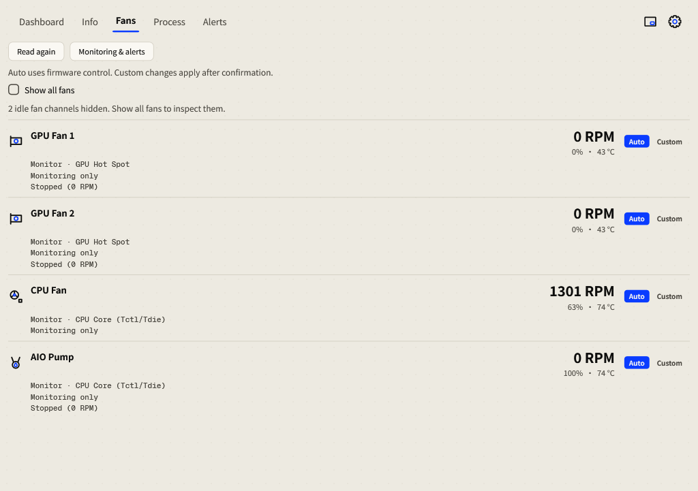
Task: Click GPU Fan 2's Stopped (0 RPM) status
Action: coord(64,264)
